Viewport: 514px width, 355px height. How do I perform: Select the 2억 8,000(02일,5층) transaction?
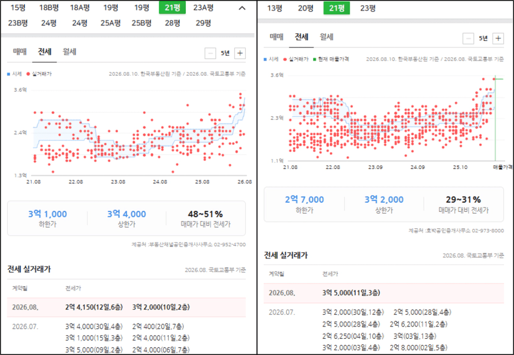tap(418, 348)
